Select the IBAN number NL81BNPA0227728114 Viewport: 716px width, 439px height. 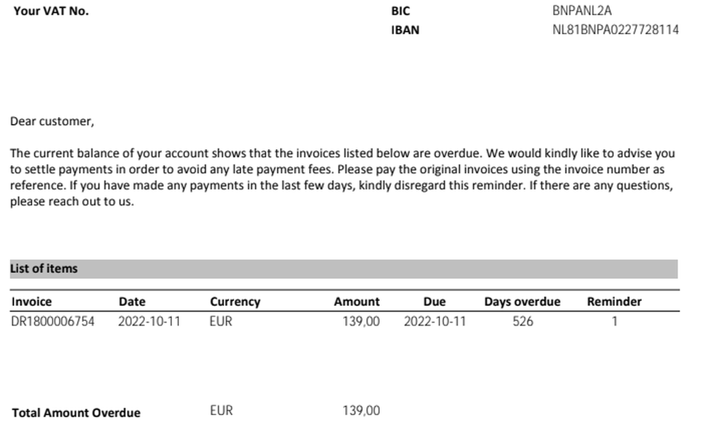pos(615,30)
